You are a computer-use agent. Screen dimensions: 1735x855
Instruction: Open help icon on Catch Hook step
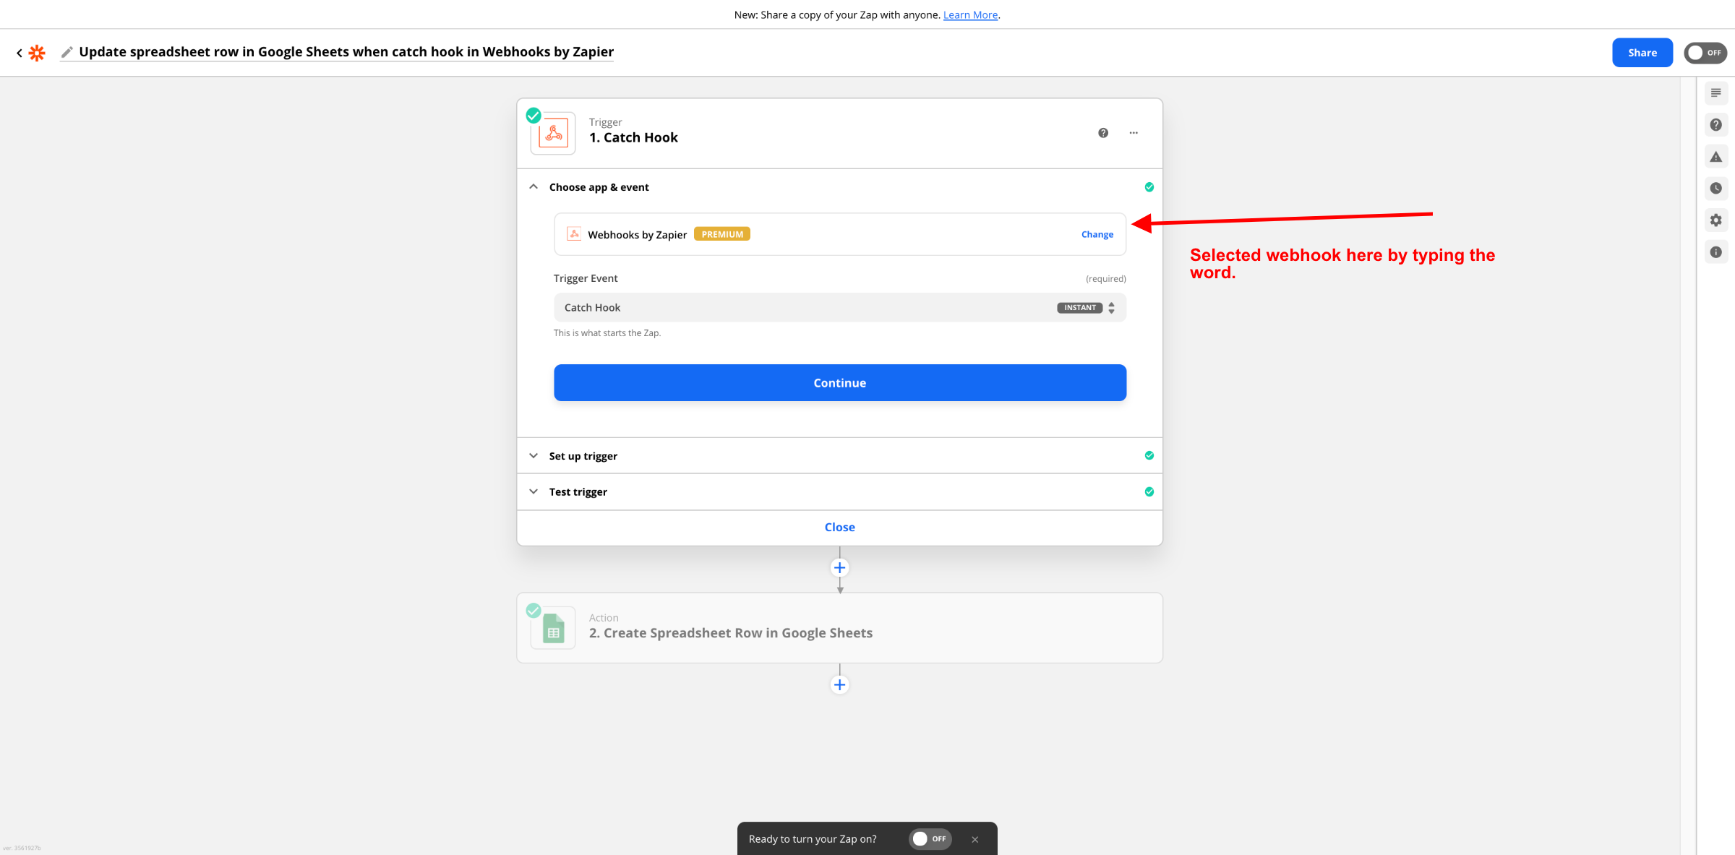coord(1103,133)
